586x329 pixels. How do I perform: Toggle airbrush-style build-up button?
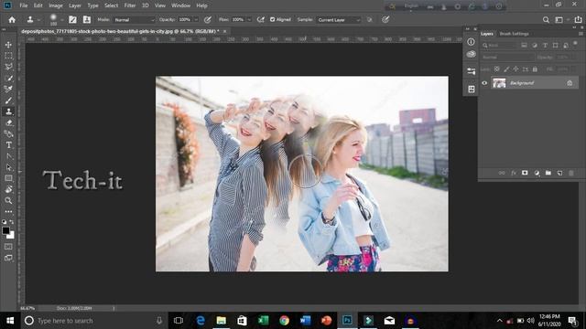click(x=261, y=20)
